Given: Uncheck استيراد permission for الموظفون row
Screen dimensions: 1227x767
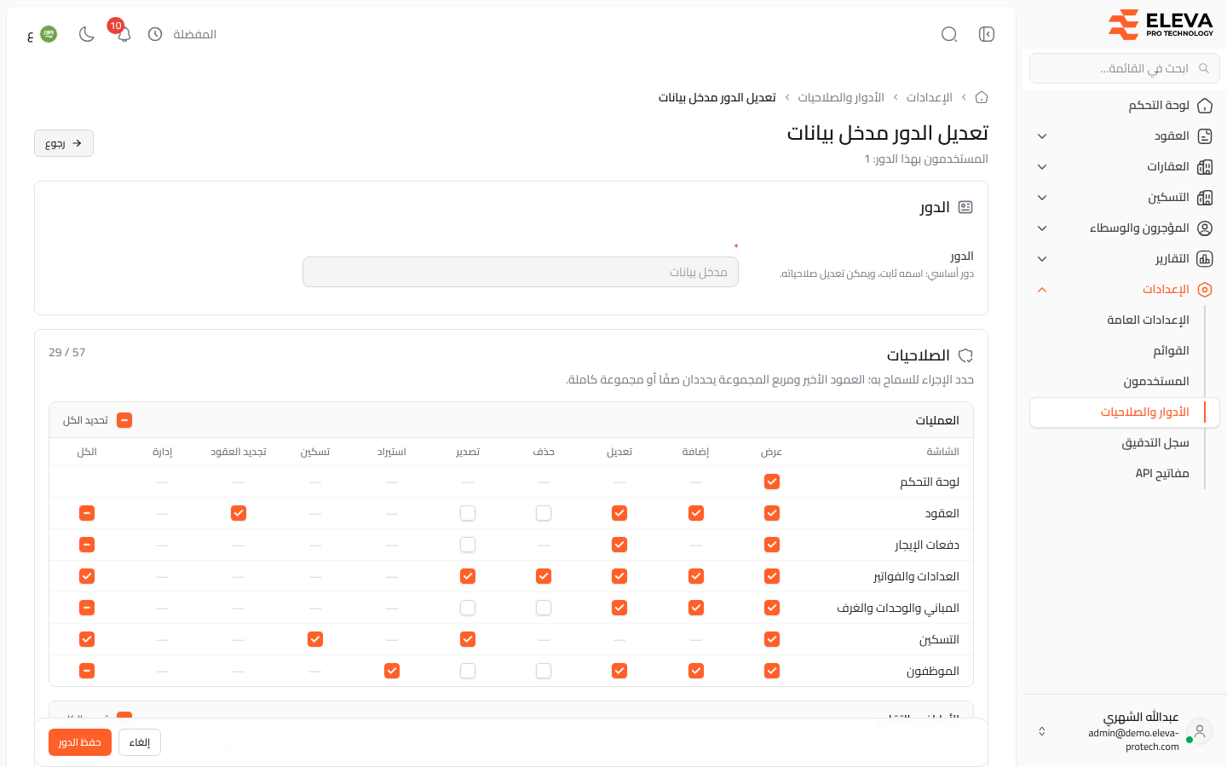Looking at the screenshot, I should [392, 671].
